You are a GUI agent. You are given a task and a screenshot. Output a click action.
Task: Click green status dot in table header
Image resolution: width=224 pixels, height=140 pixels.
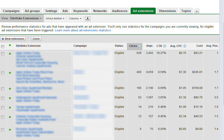click(10, 45)
